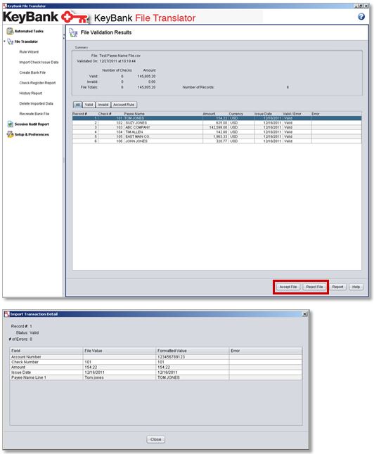Open the Help question mark icon

coord(361,16)
